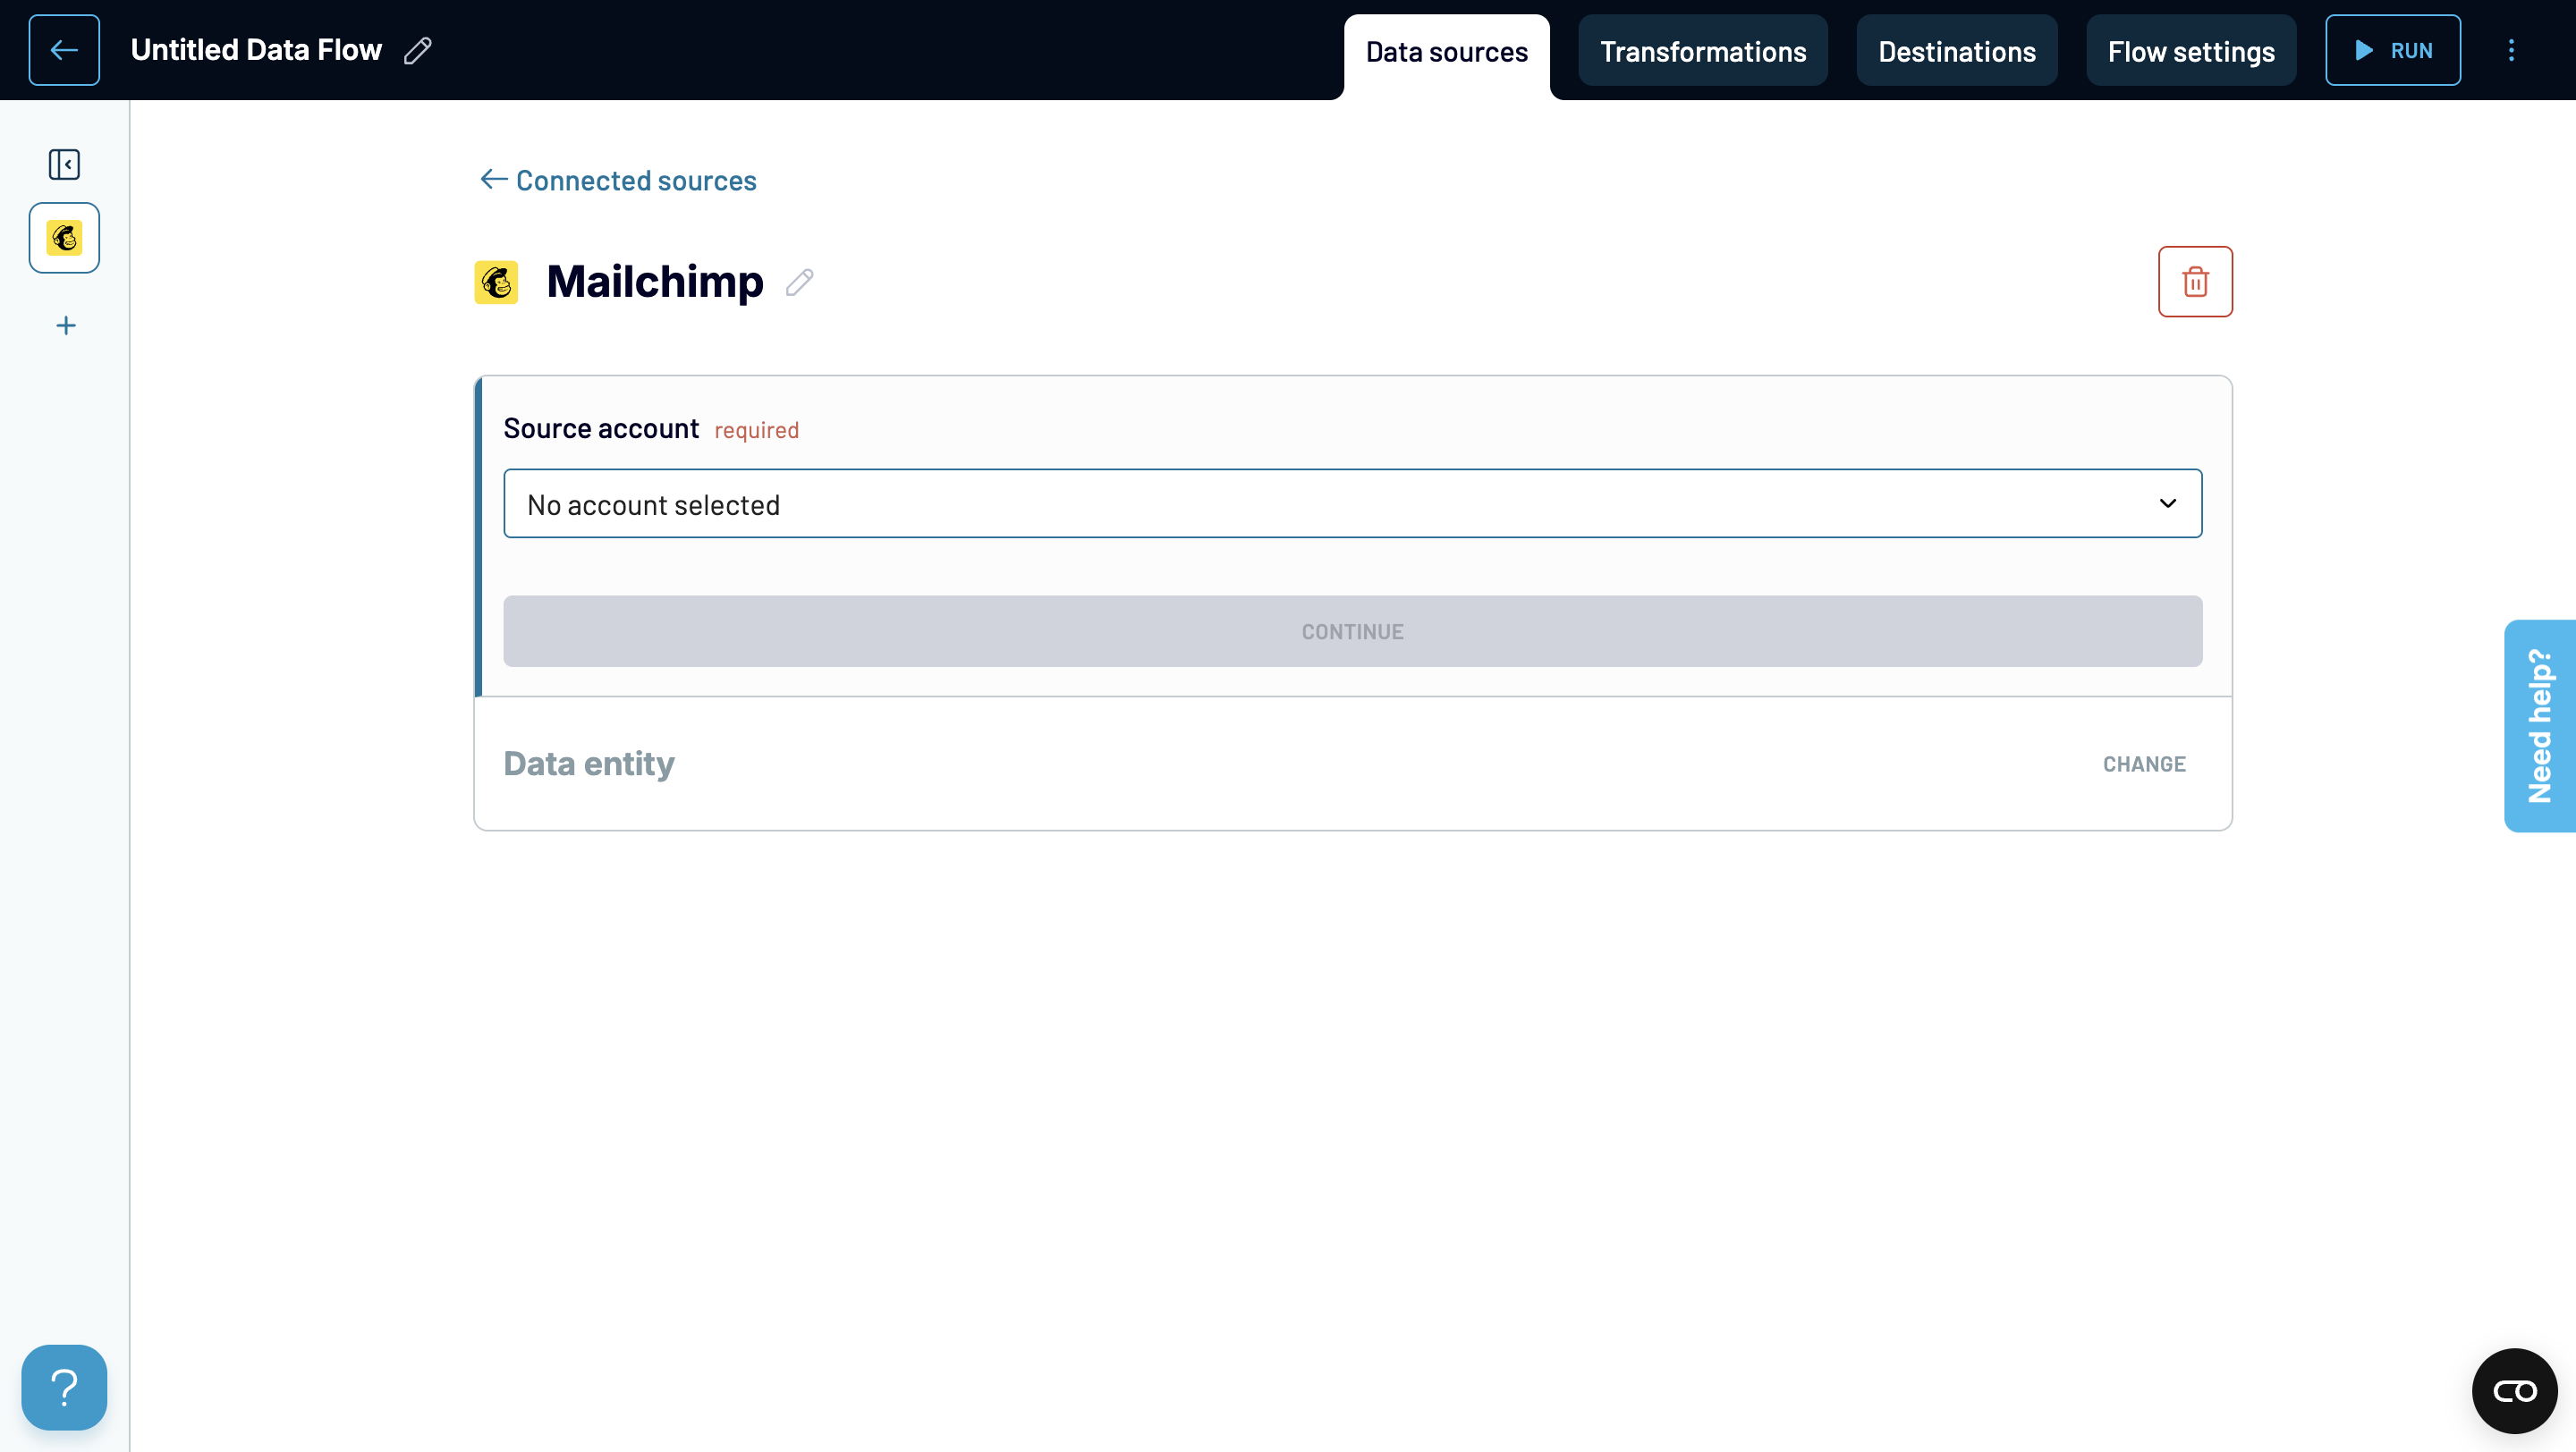
Task: Click the Mailchimp heading text
Action: (x=655, y=283)
